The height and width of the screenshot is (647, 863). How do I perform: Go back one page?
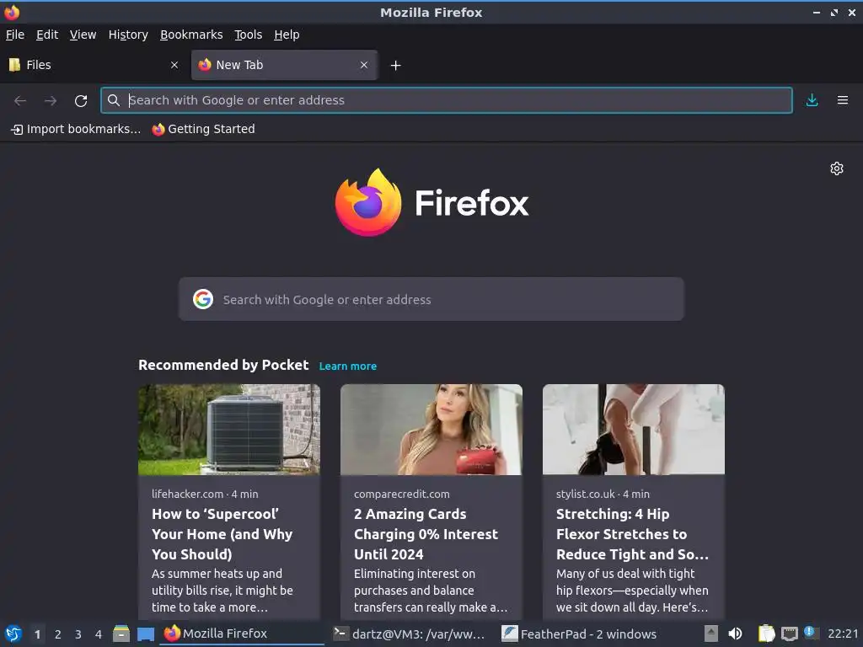[x=20, y=101]
